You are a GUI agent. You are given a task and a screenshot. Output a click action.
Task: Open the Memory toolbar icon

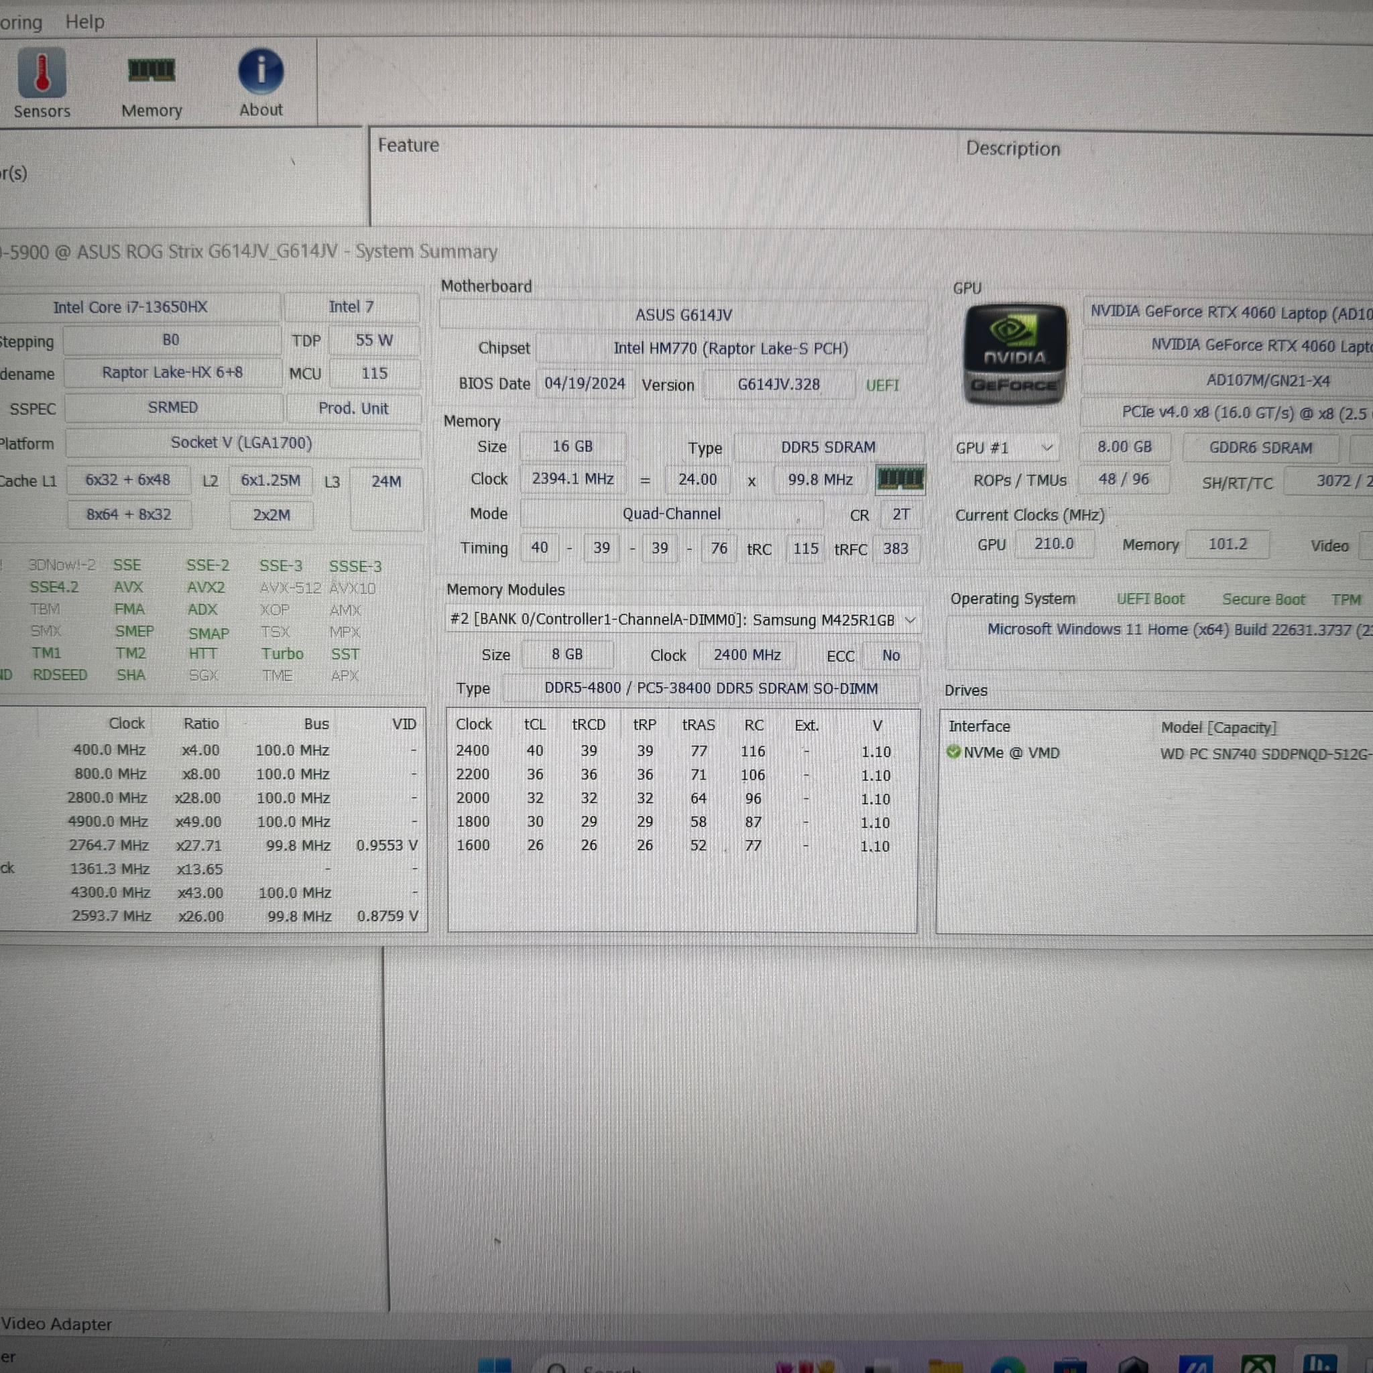pyautogui.click(x=152, y=87)
